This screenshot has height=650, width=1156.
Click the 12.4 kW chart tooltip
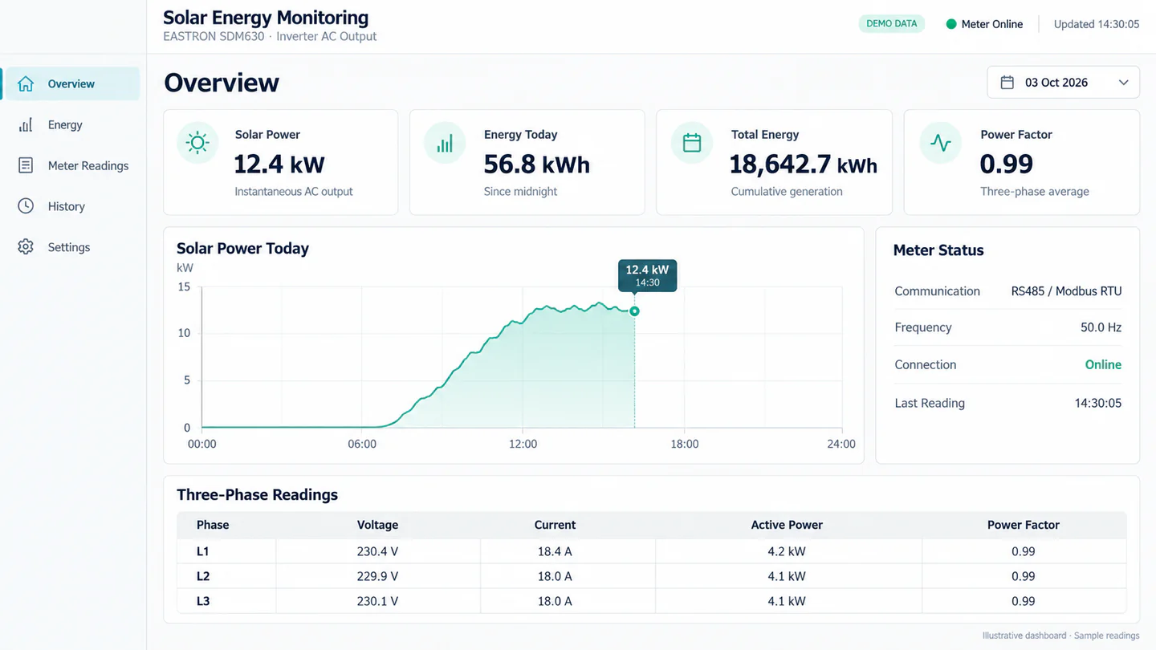point(647,275)
